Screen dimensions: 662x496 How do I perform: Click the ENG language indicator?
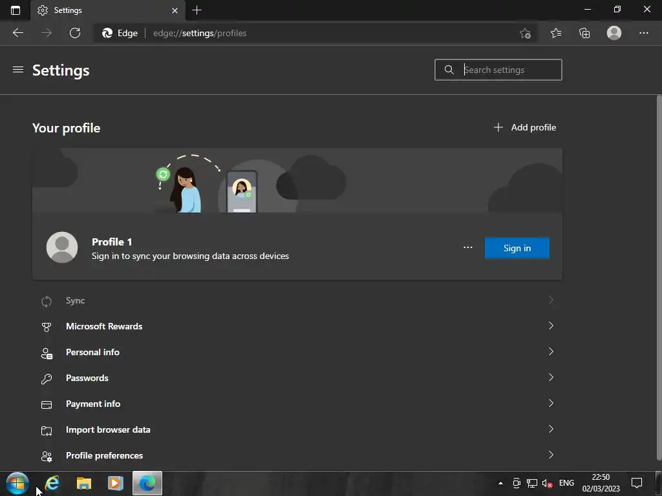point(566,483)
